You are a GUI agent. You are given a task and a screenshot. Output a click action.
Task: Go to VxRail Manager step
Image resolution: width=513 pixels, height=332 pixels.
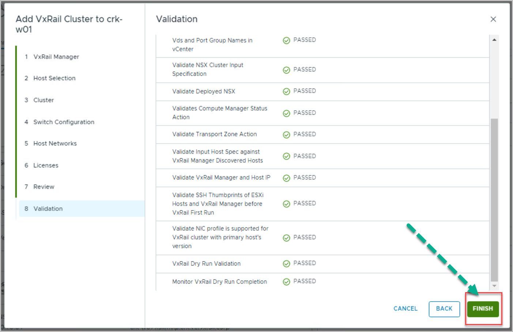click(56, 57)
